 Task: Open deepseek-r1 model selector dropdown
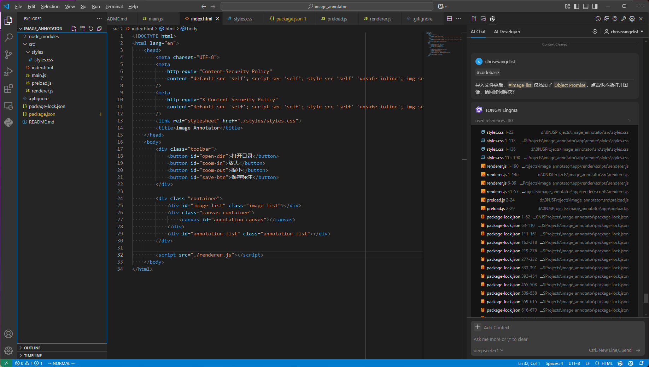489,350
